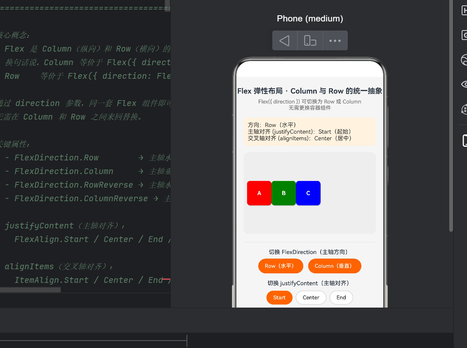
Task: Select the End justifyContent option
Action: click(341, 297)
